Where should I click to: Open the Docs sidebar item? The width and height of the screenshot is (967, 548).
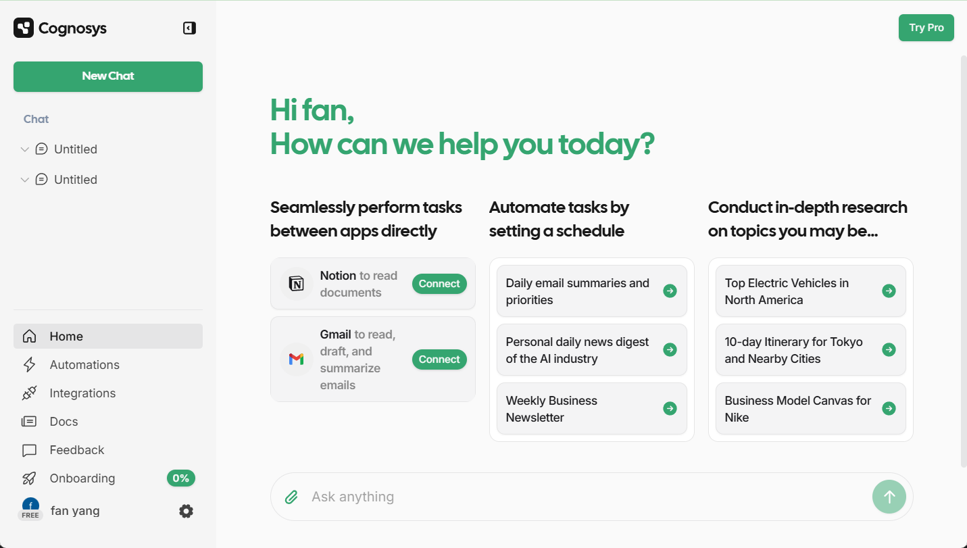(64, 422)
